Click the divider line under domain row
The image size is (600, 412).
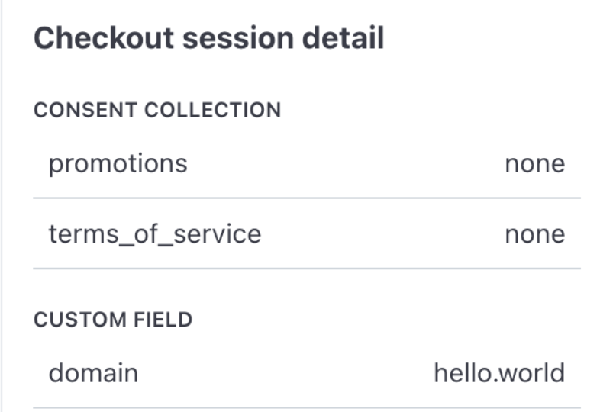click(x=305, y=407)
